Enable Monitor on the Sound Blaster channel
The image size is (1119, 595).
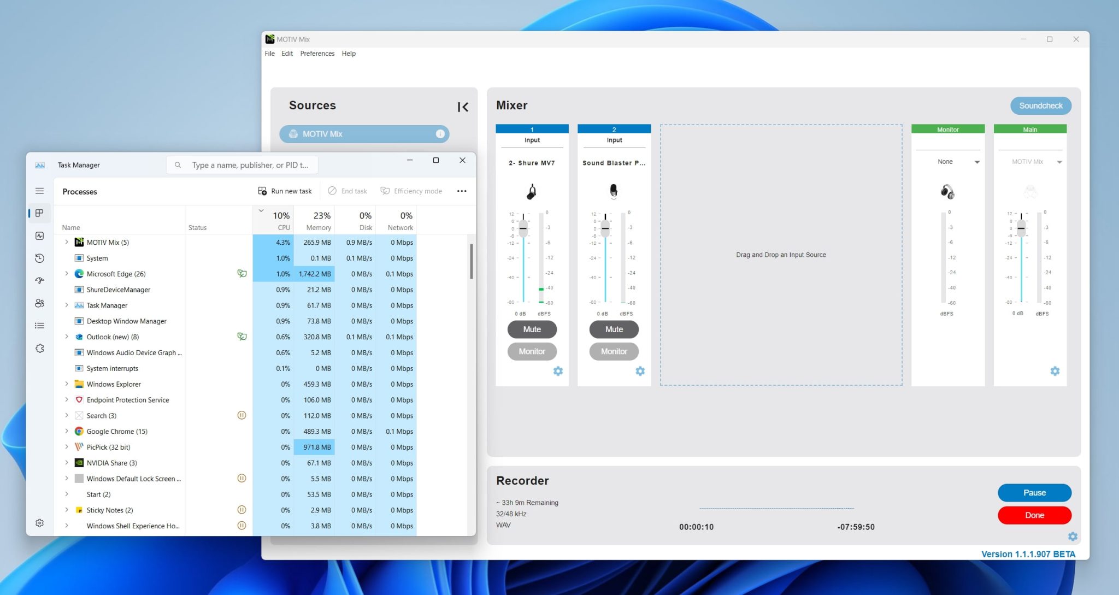point(614,351)
